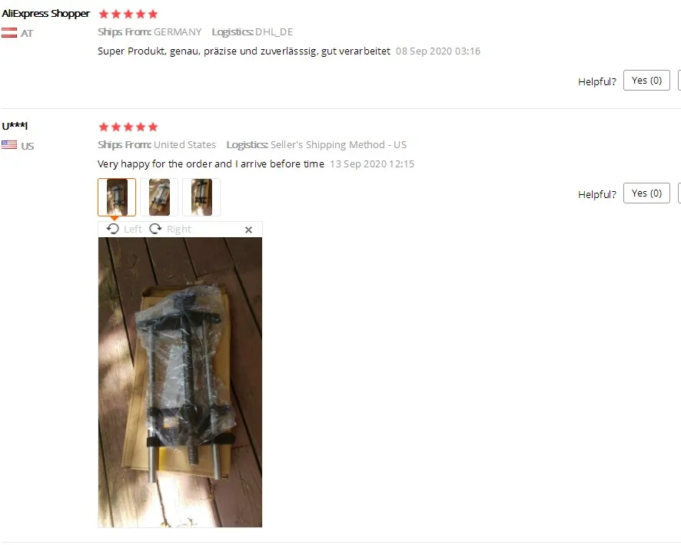Click the US flag icon
681x545 pixels.
(x=9, y=145)
